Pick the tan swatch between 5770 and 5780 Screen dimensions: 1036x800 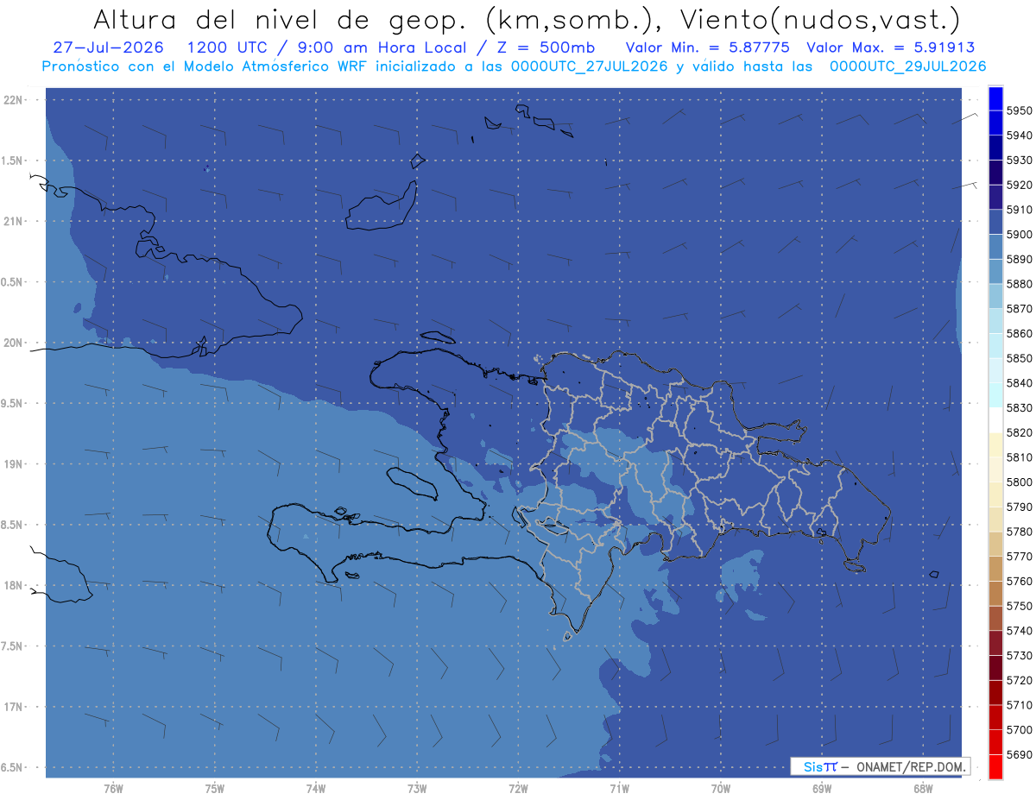995,544
